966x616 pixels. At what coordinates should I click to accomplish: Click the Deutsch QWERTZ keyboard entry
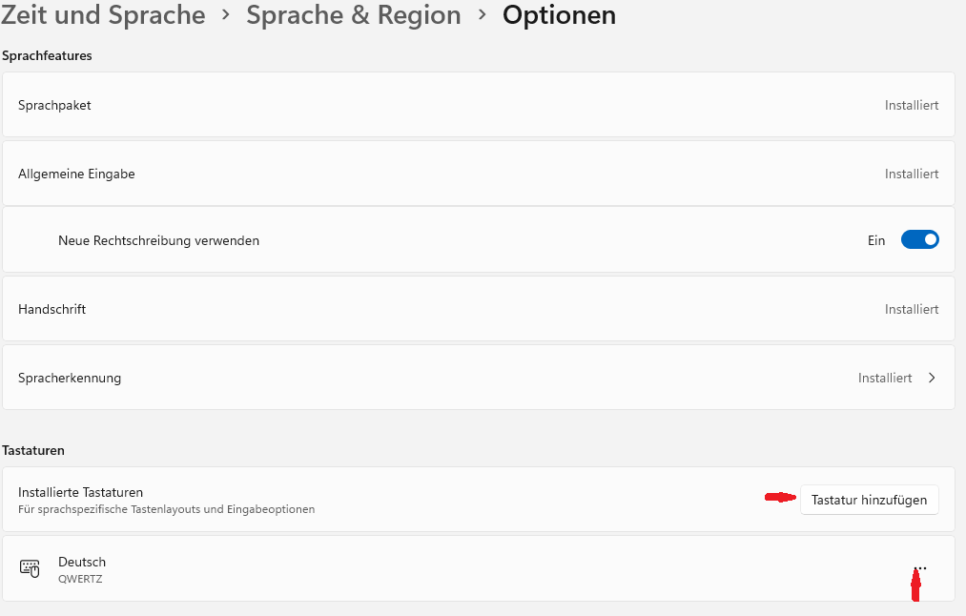(479, 568)
